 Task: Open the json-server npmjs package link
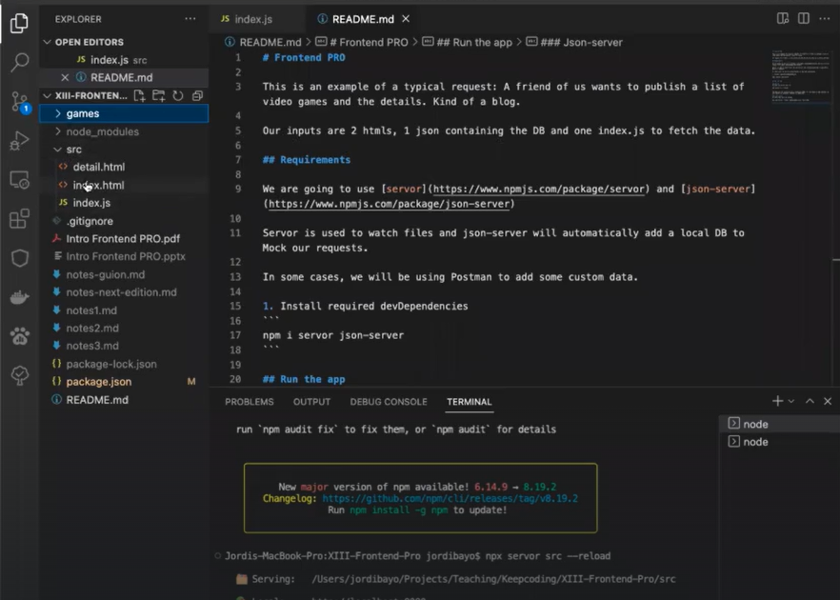pos(389,204)
